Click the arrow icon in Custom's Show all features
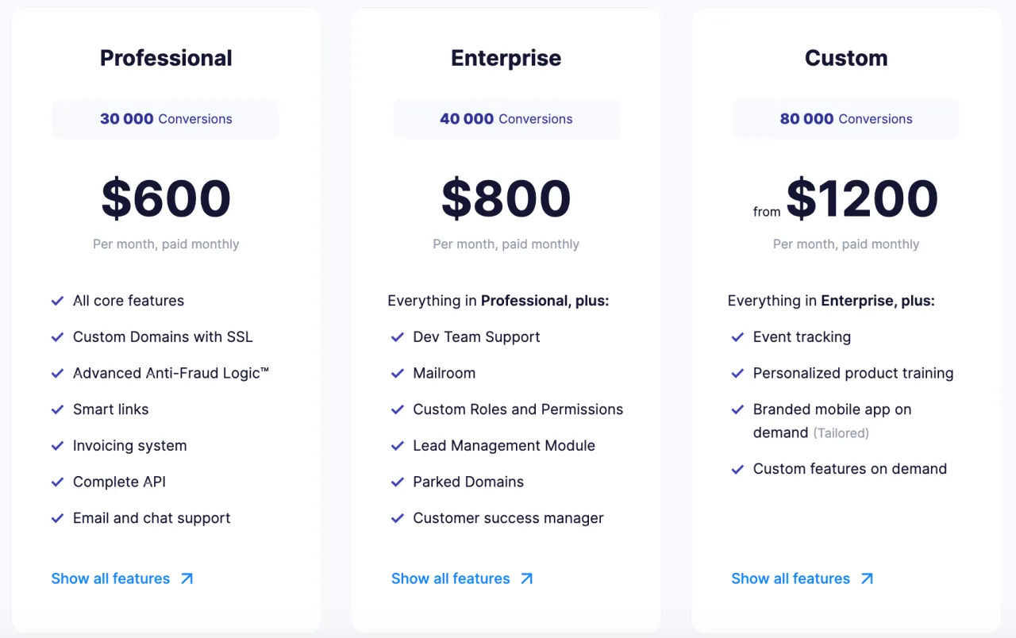 pyautogui.click(x=867, y=578)
